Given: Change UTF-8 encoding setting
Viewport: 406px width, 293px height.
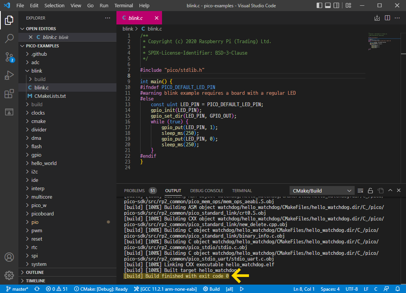Looking at the screenshot, I should point(352,289).
